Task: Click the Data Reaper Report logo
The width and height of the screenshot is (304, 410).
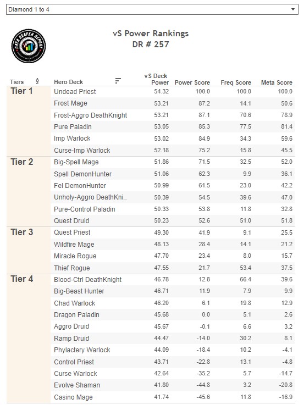Action: coord(29,46)
